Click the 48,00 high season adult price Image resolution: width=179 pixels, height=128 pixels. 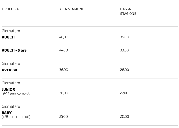[x=64, y=37]
